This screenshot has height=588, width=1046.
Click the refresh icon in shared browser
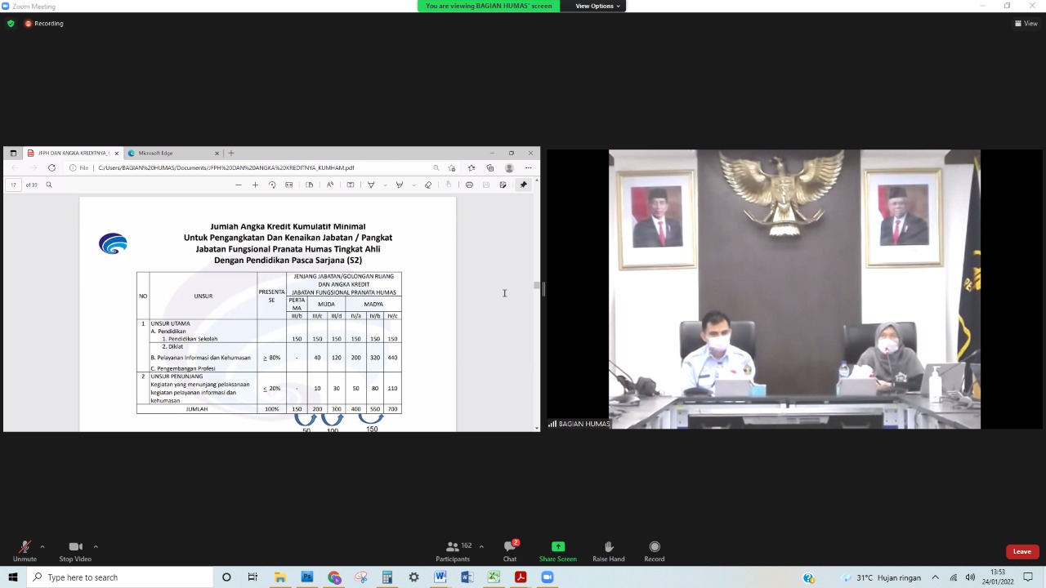[x=51, y=168]
